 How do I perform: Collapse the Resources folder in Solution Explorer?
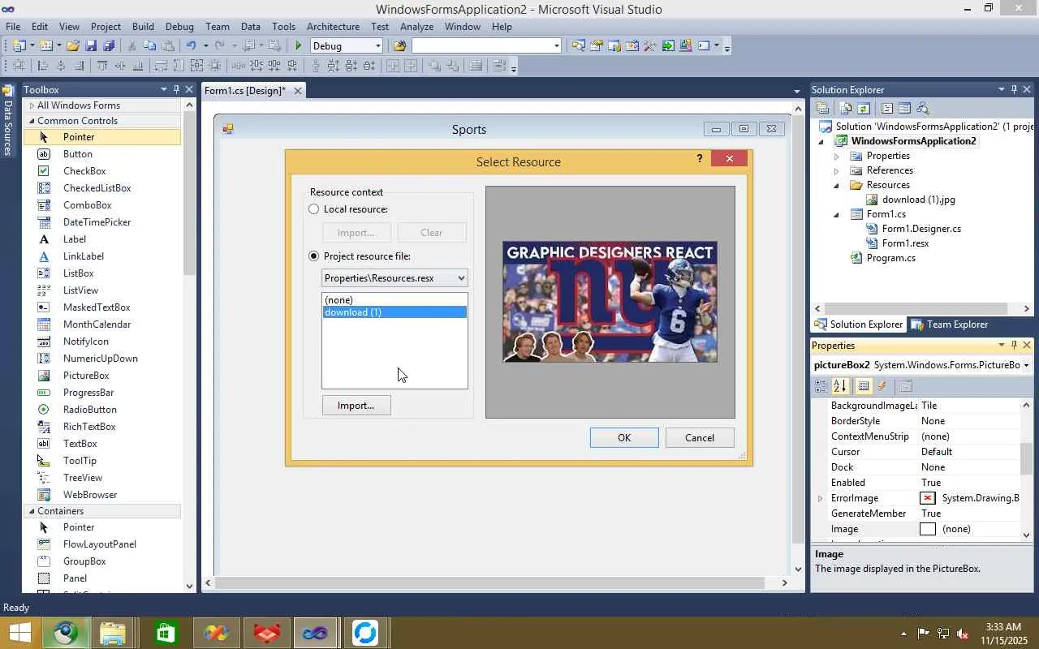coord(837,185)
